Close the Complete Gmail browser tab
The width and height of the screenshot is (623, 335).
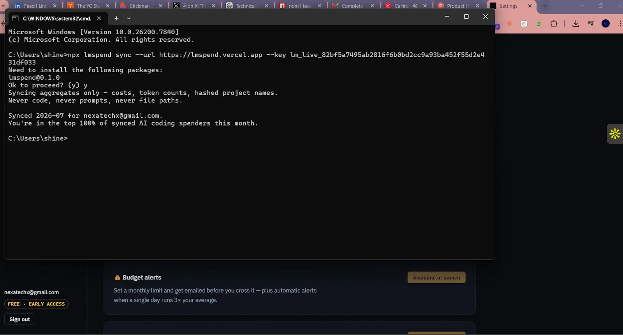pyautogui.click(x=372, y=6)
